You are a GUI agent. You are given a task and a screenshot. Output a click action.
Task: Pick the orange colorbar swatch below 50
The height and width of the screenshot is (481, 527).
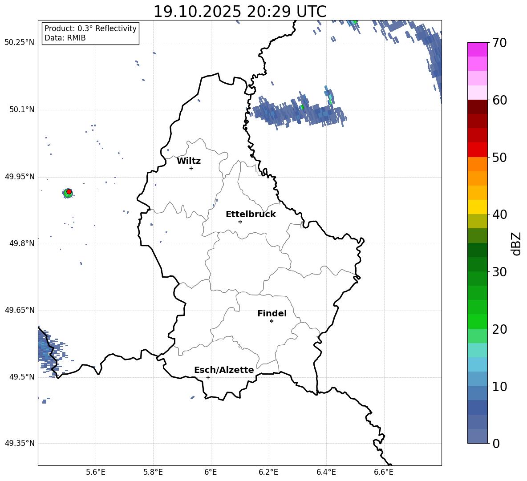point(478,164)
